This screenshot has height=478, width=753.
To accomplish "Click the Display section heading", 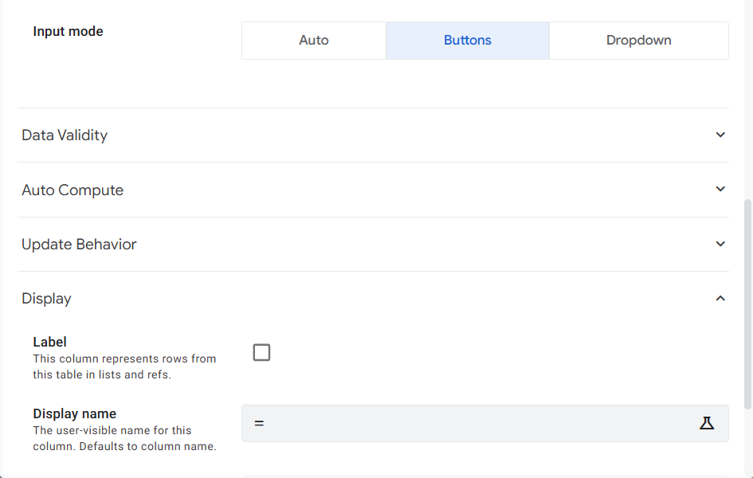I will coord(46,299).
